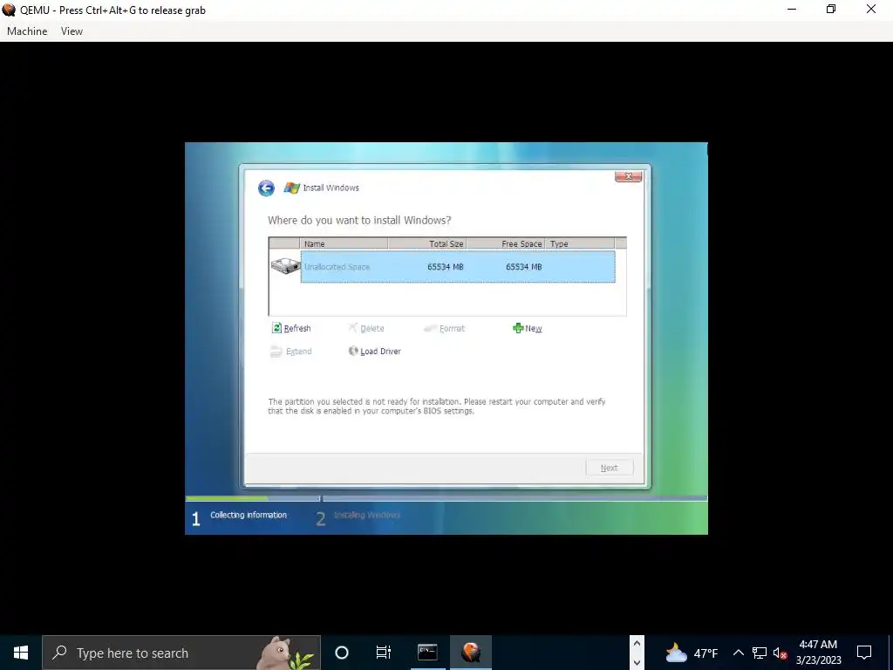
Task: Click the taskbar toolbar down arrow
Action: pyautogui.click(x=637, y=662)
